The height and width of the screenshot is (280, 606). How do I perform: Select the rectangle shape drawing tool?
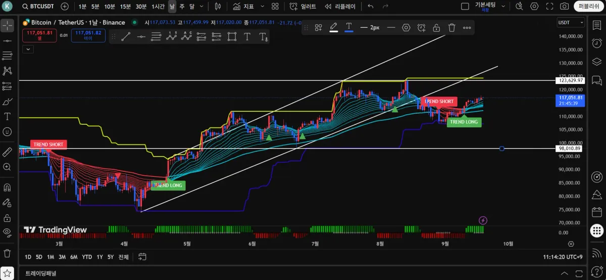pos(232,36)
